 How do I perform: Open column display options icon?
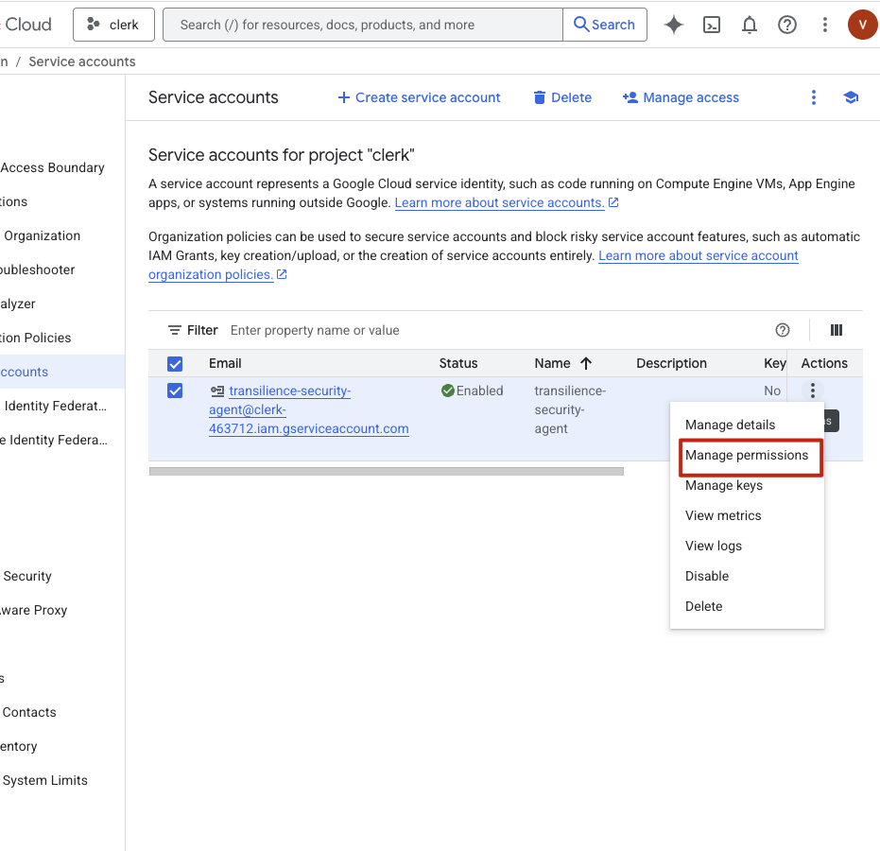[x=837, y=330]
